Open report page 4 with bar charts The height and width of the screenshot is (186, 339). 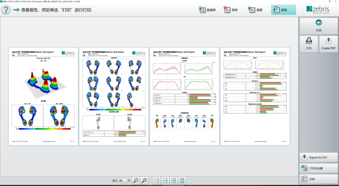coord(255,96)
